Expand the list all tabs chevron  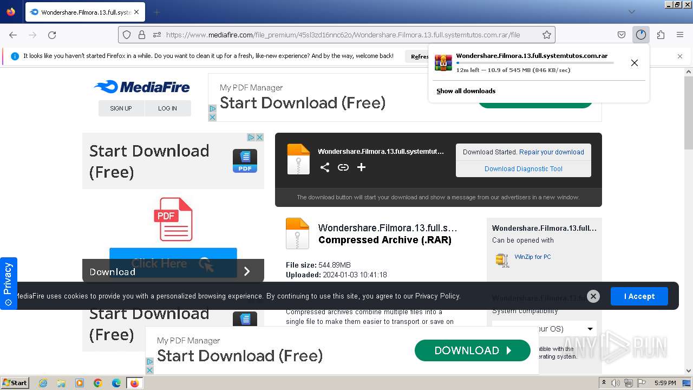pyautogui.click(x=632, y=12)
